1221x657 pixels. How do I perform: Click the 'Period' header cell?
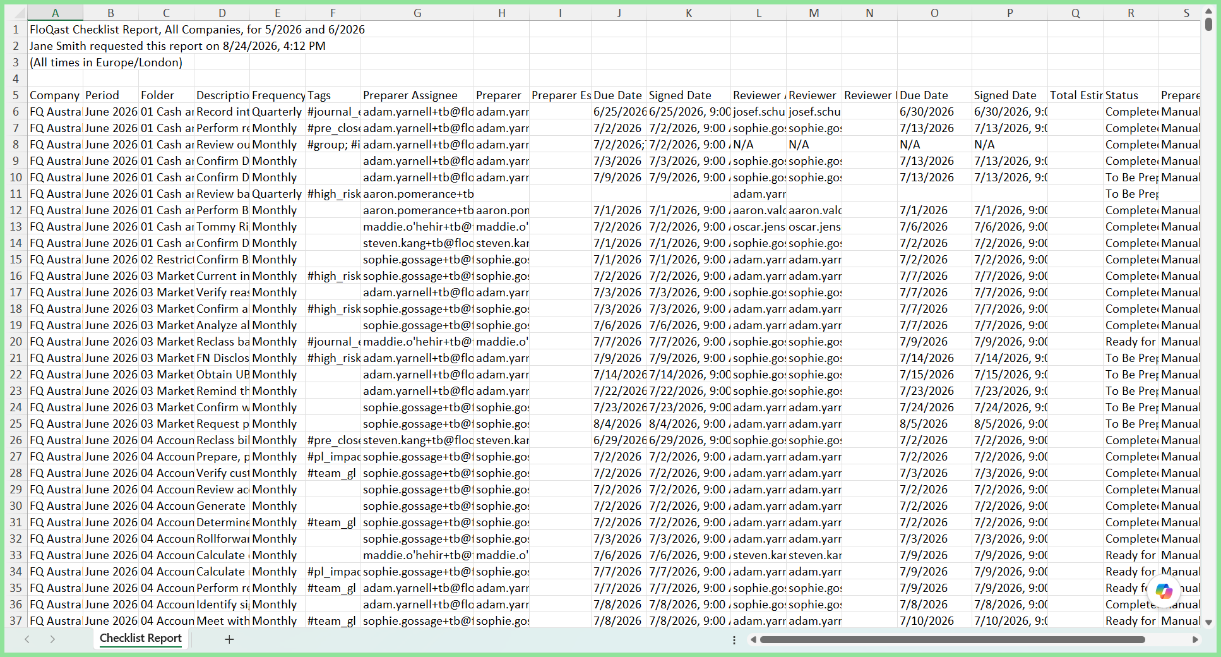(110, 95)
